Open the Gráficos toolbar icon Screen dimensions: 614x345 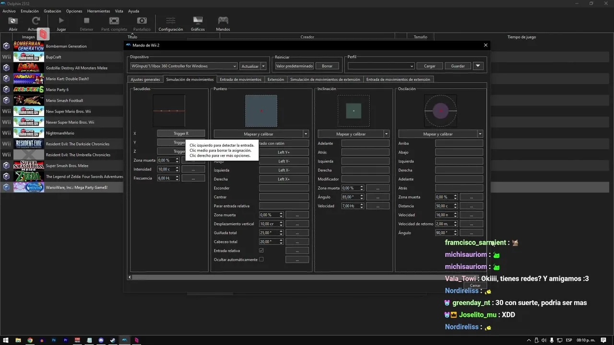point(198,21)
